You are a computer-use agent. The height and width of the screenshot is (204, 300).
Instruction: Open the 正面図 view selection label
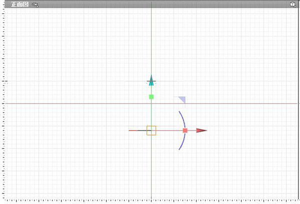coord(20,4)
